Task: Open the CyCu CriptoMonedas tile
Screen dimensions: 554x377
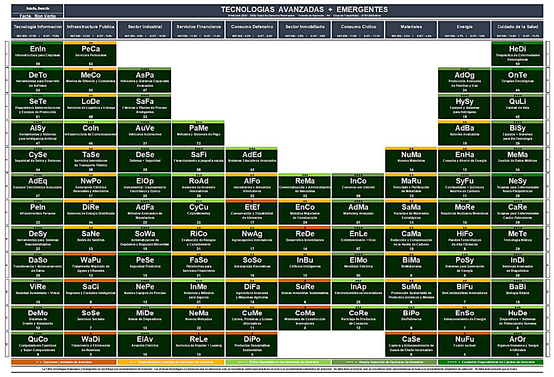Action: tap(198, 212)
